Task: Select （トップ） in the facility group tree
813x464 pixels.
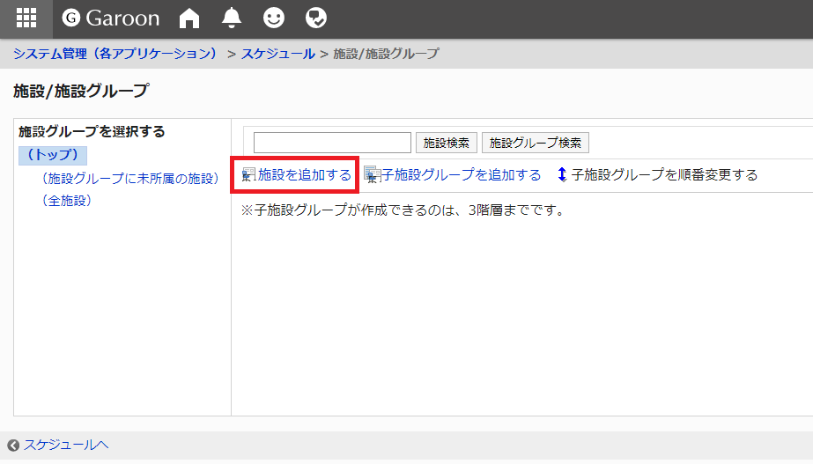Action: (53, 155)
